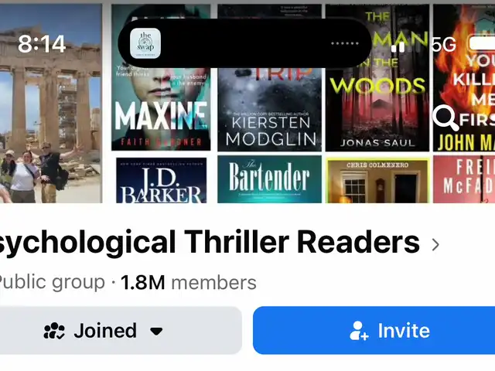Screen dimensions: 495x371
Task: Invite friends with the blue Invite button
Action: [374, 330]
